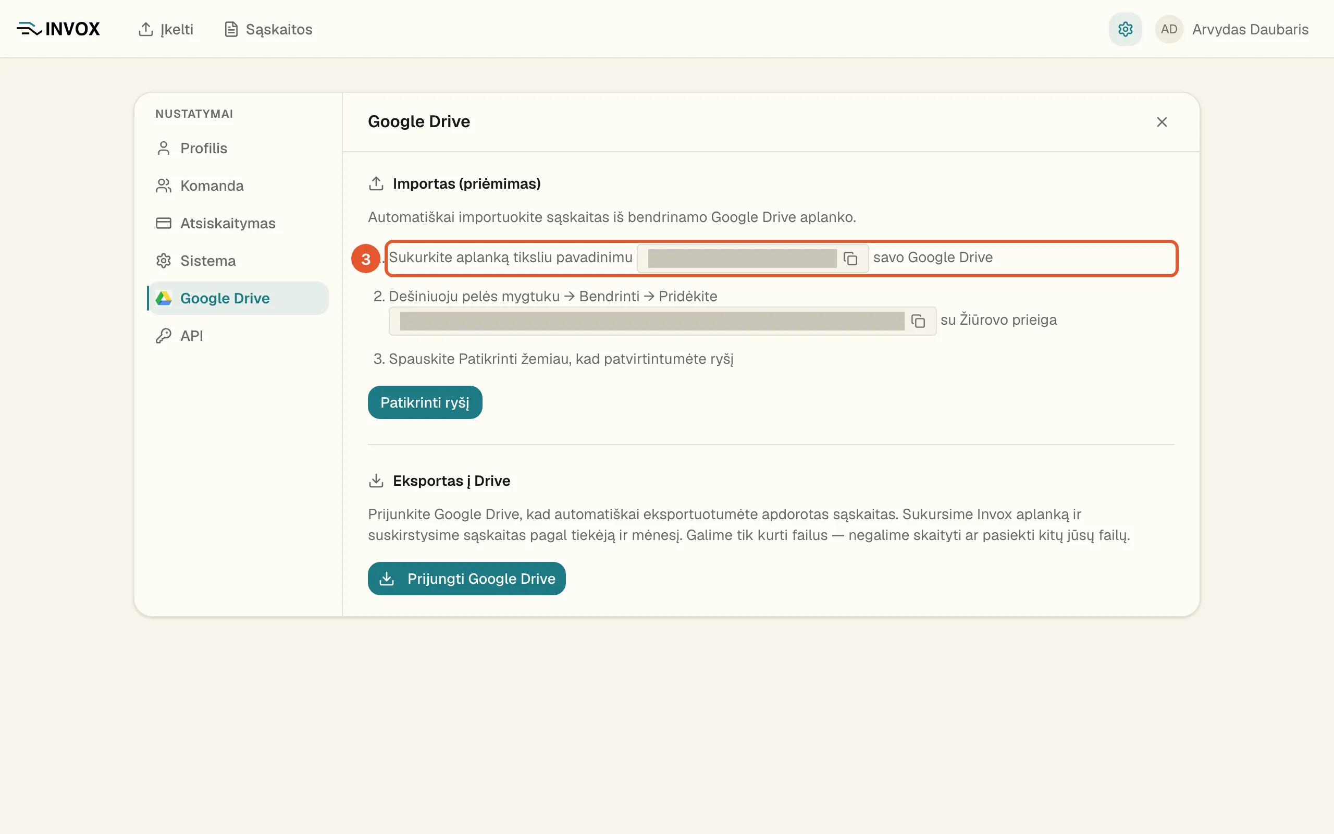Viewport: 1334px width, 834px height.
Task: Select Komanda in settings sidebar
Action: coord(238,186)
